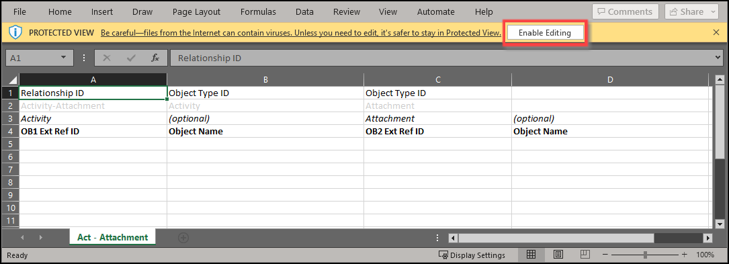Image resolution: width=729 pixels, height=264 pixels.
Task: Open the Share dropdown button
Action: pyautogui.click(x=692, y=12)
